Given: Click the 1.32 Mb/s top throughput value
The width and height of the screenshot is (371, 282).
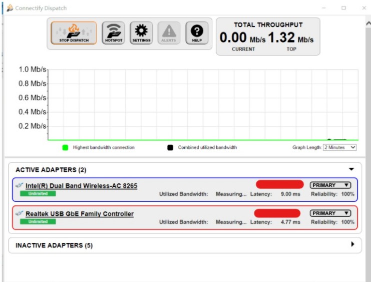Looking at the screenshot, I should (x=291, y=38).
